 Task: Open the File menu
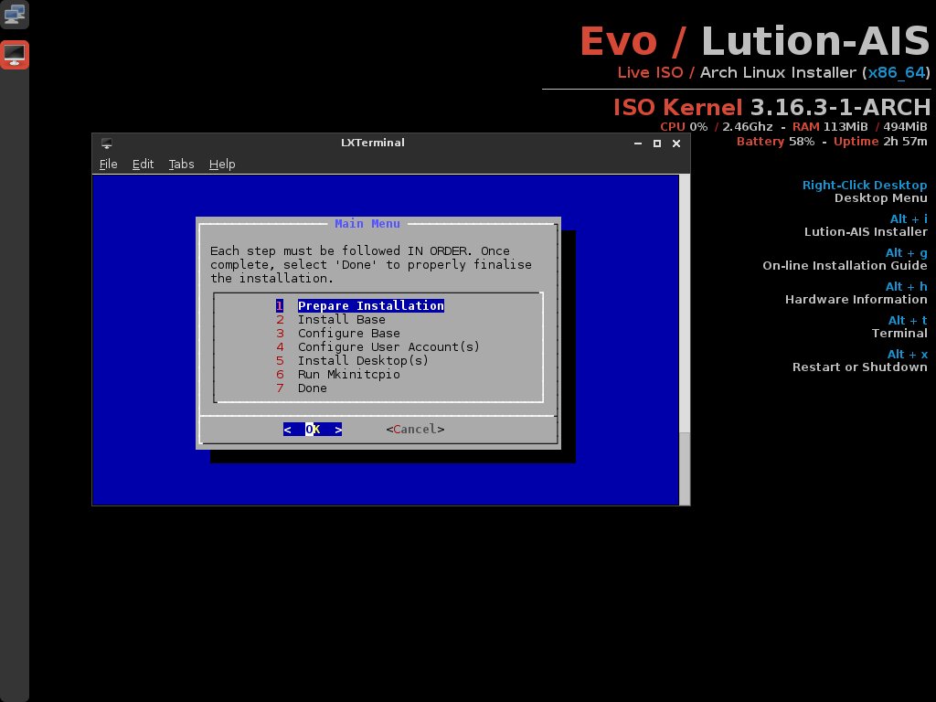pos(108,165)
